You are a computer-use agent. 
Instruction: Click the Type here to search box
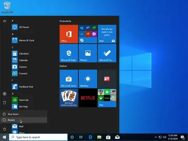point(38,137)
